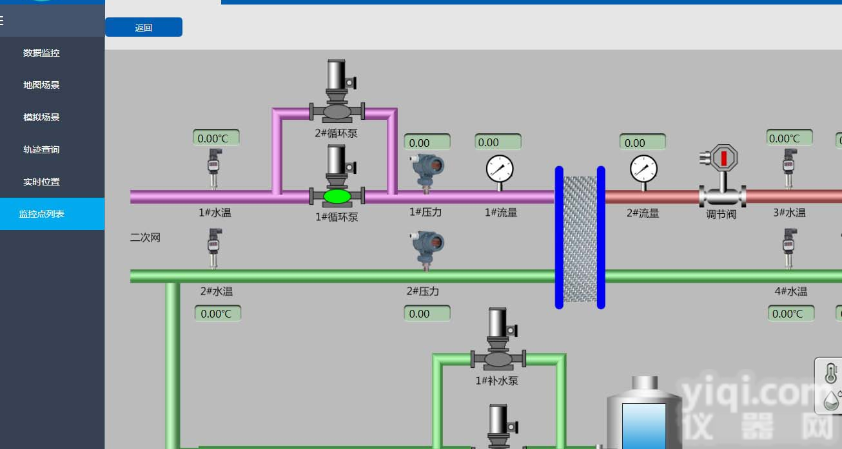The width and height of the screenshot is (842, 449).
Task: Click the 2#压力 pressure transmitter
Action: click(427, 250)
